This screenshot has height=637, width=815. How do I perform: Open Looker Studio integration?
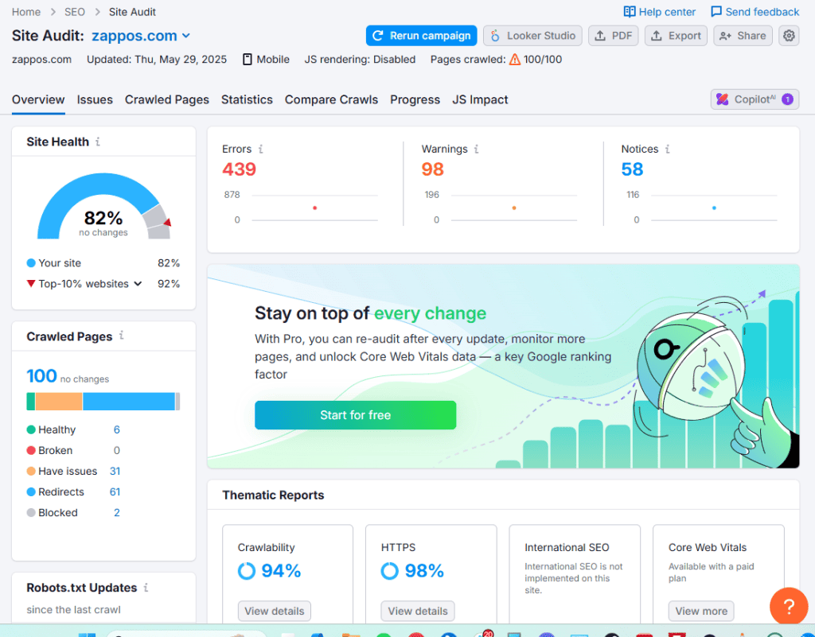click(x=532, y=36)
